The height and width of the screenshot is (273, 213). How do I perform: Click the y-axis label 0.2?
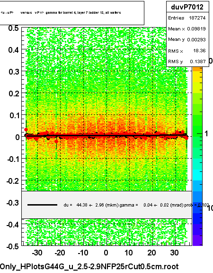coord(14,94)
